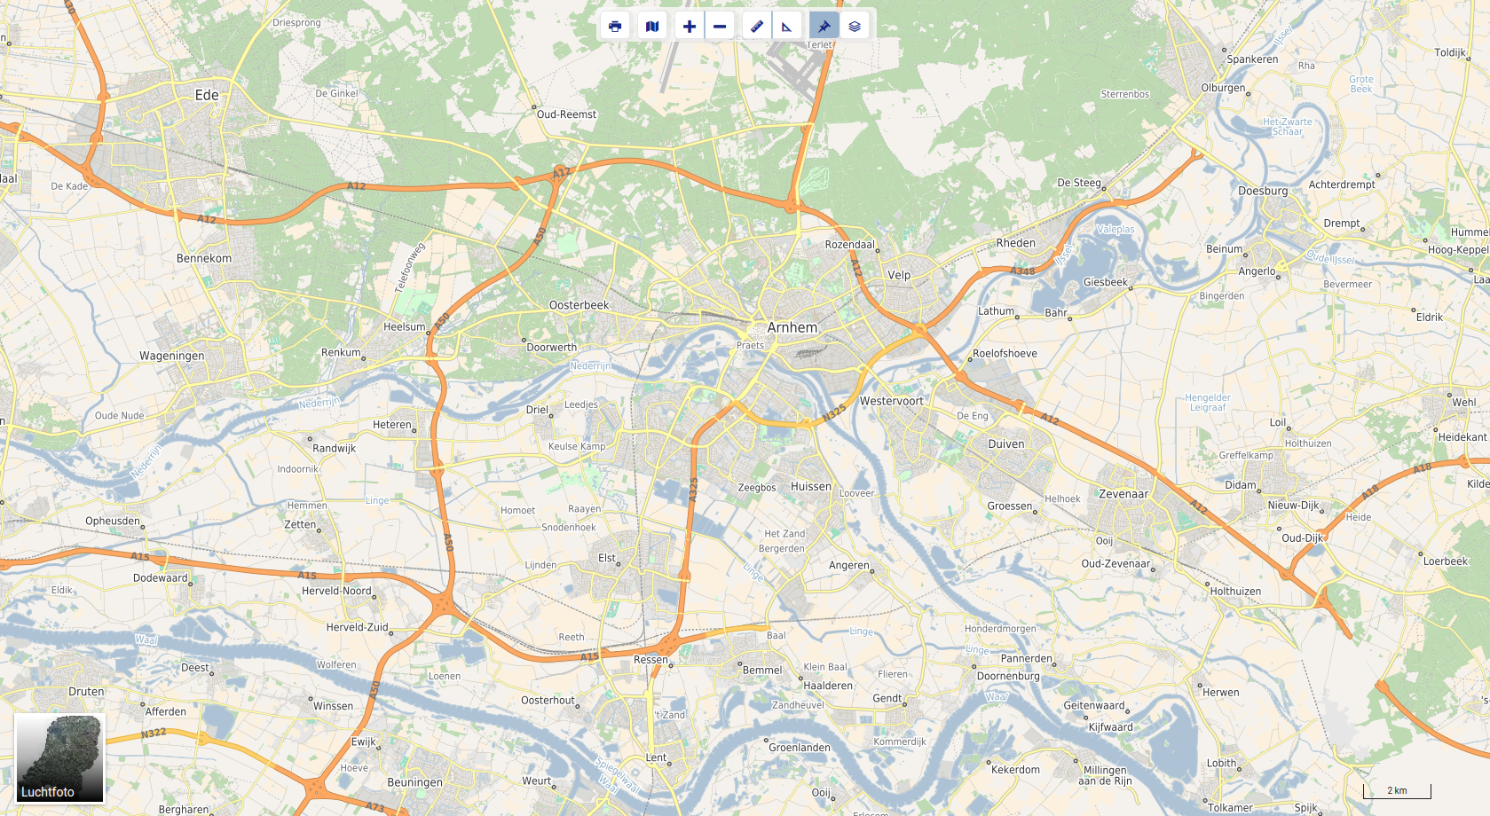This screenshot has width=1490, height=816.
Task: Click the 2 km scale bar
Action: (x=1397, y=790)
